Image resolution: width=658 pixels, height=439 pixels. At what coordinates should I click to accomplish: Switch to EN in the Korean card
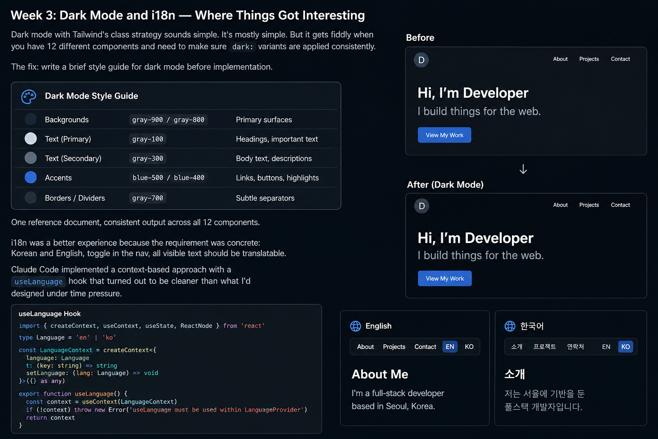pyautogui.click(x=606, y=347)
